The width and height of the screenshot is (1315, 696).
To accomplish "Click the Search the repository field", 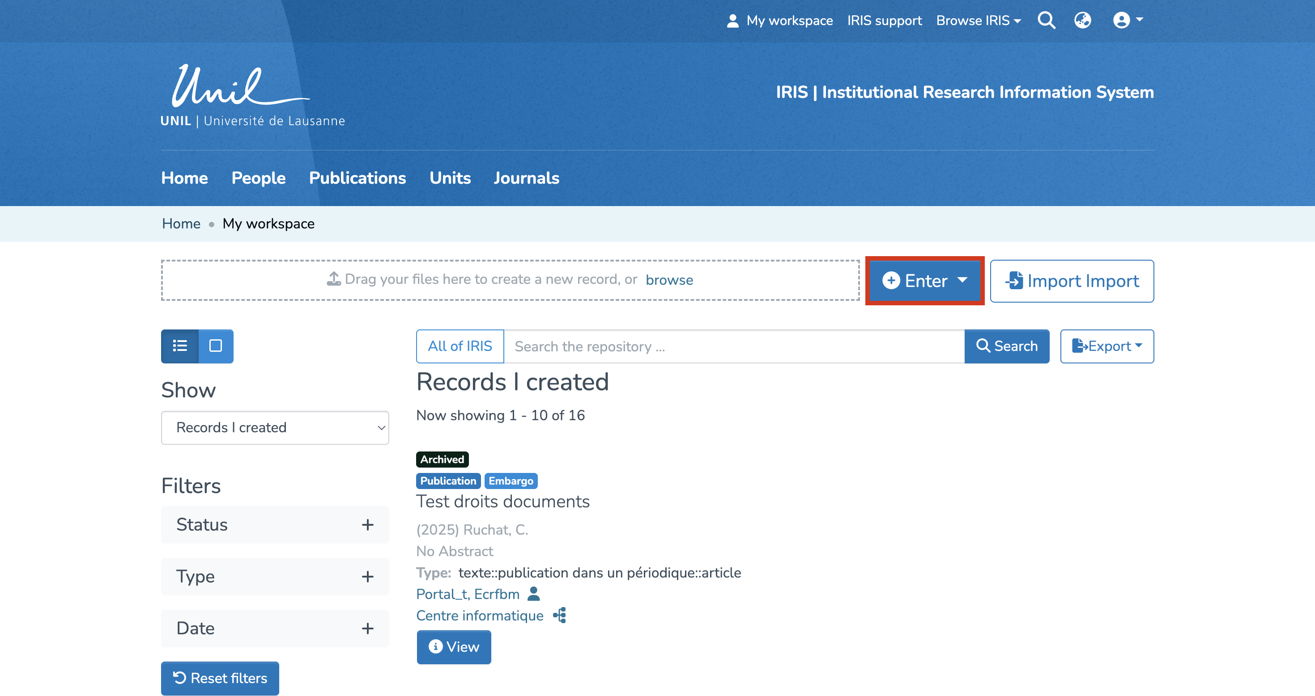I will pos(733,346).
